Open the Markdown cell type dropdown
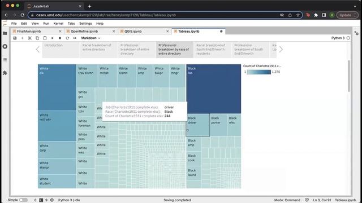The image size is (362, 203). [90, 38]
